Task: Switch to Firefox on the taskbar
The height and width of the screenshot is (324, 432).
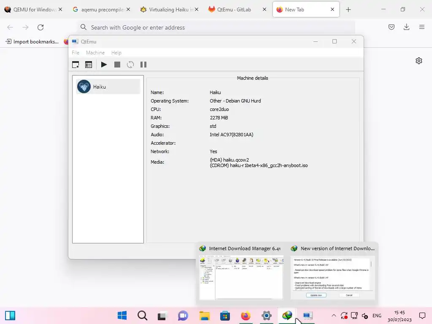Action: tap(246, 316)
